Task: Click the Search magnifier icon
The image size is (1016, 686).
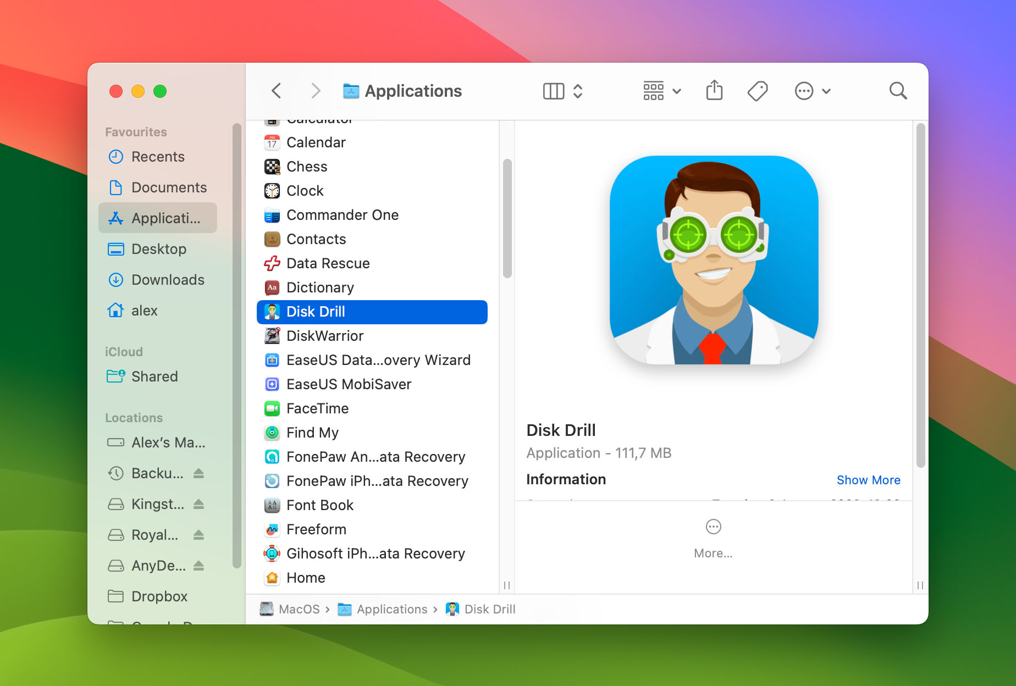Action: [898, 91]
